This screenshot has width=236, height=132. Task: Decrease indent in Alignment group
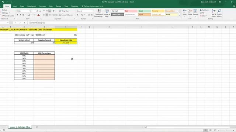tap(53, 15)
